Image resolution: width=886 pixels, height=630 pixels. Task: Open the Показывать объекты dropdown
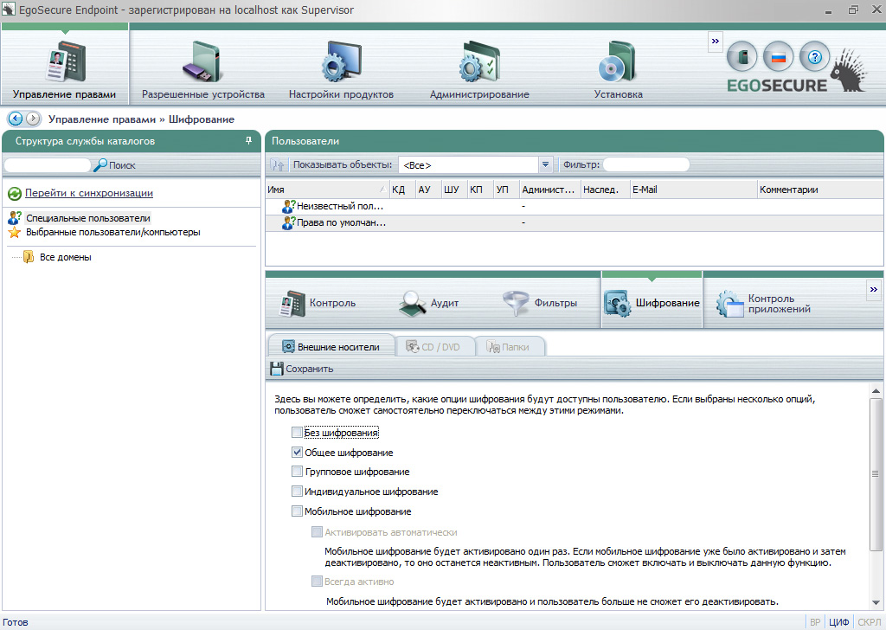point(545,165)
